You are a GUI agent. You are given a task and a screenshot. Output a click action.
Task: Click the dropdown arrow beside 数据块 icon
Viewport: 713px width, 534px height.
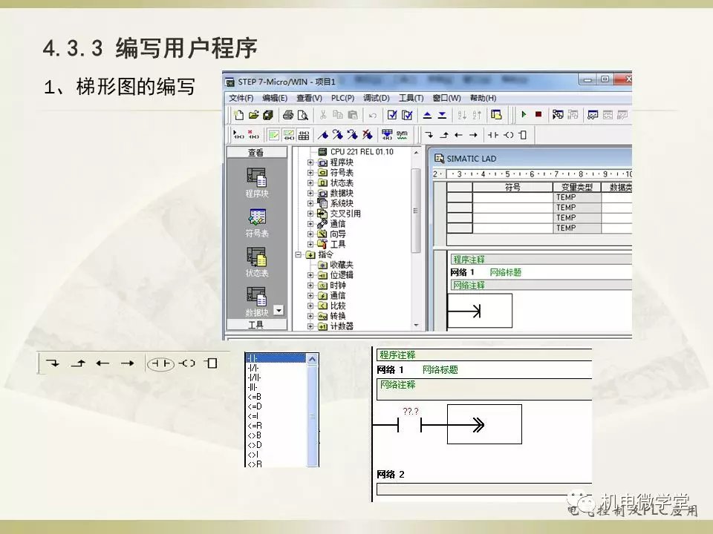(x=279, y=311)
